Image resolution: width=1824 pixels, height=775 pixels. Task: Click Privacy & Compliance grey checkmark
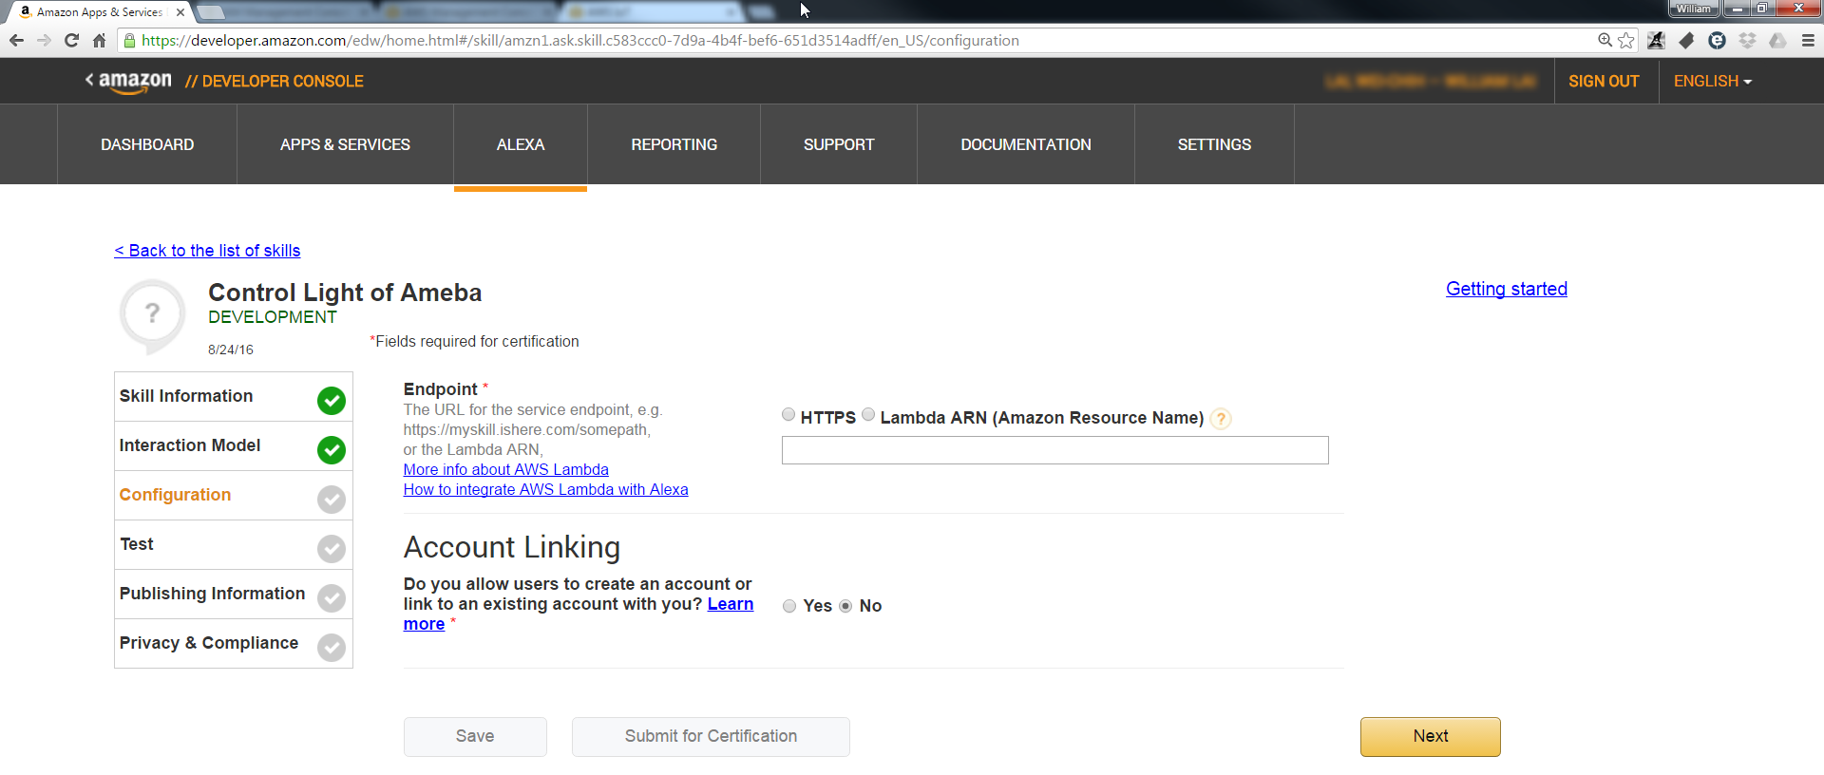pos(332,648)
